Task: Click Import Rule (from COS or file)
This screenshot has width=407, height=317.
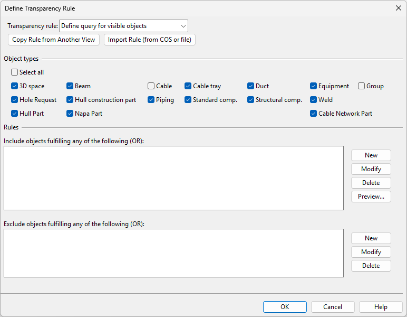Action: coord(150,40)
